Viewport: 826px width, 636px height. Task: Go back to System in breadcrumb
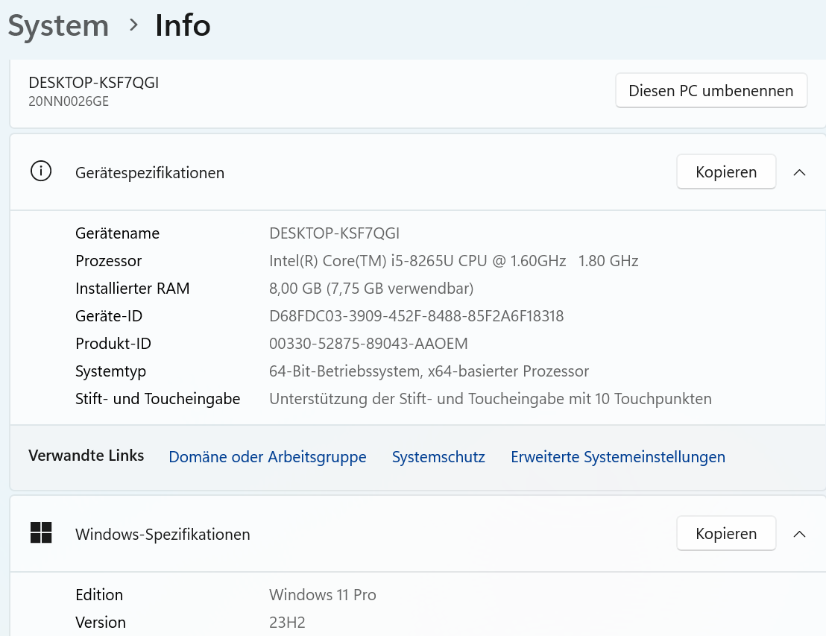pos(58,25)
